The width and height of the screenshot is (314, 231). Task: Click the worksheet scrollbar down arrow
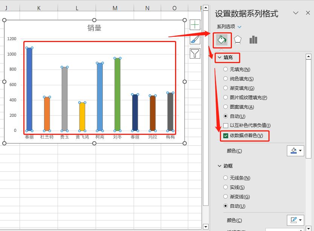tap(206, 227)
